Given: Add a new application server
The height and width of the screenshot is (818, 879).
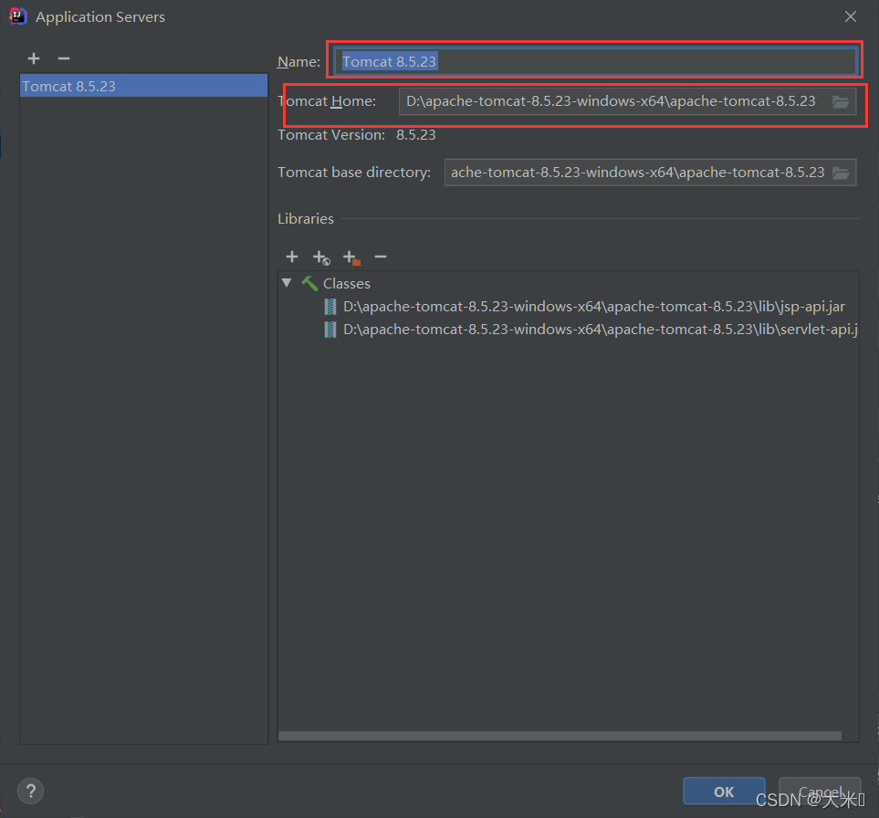Looking at the screenshot, I should (34, 58).
